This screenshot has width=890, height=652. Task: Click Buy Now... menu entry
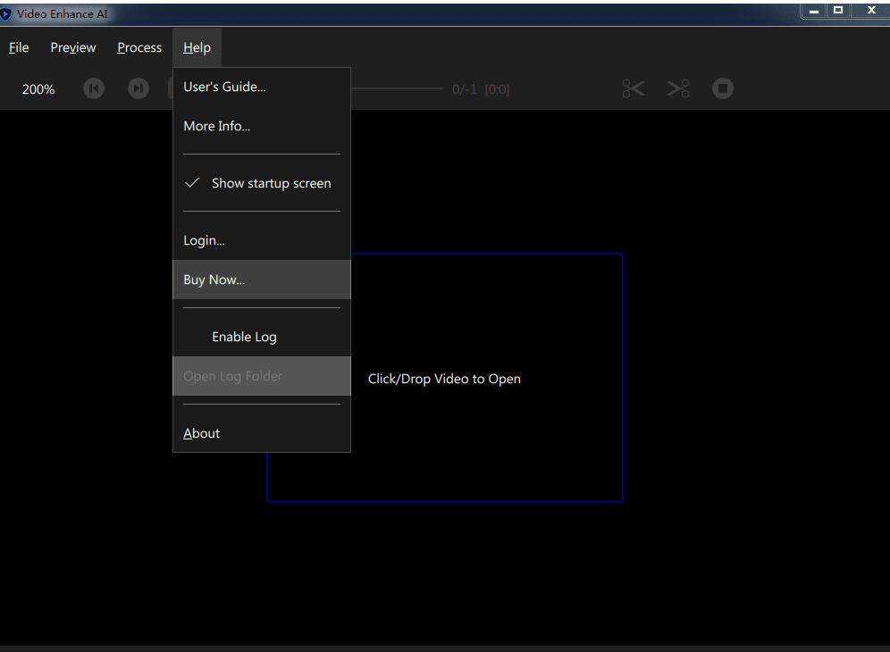(262, 280)
